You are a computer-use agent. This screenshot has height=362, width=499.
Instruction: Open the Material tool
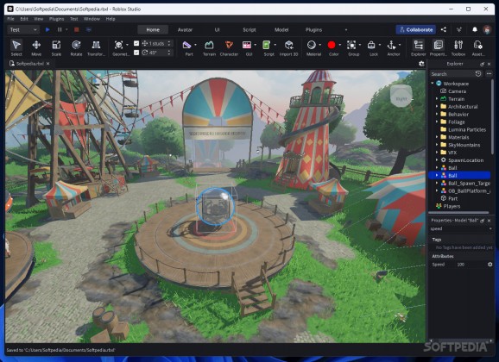[312, 45]
